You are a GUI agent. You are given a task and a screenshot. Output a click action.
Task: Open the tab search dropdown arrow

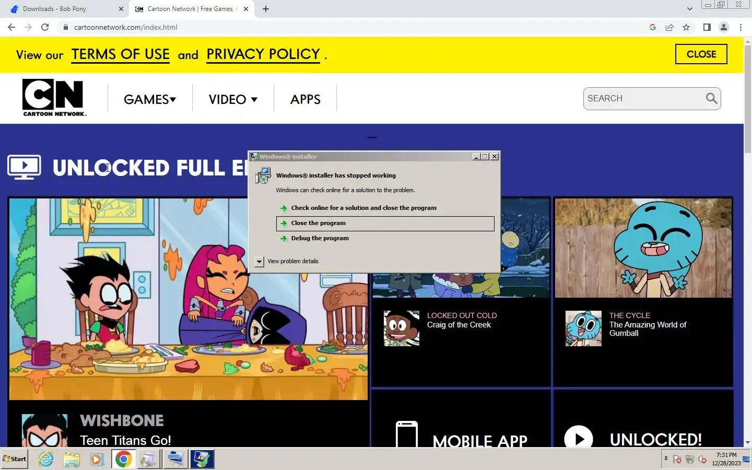coord(689,9)
